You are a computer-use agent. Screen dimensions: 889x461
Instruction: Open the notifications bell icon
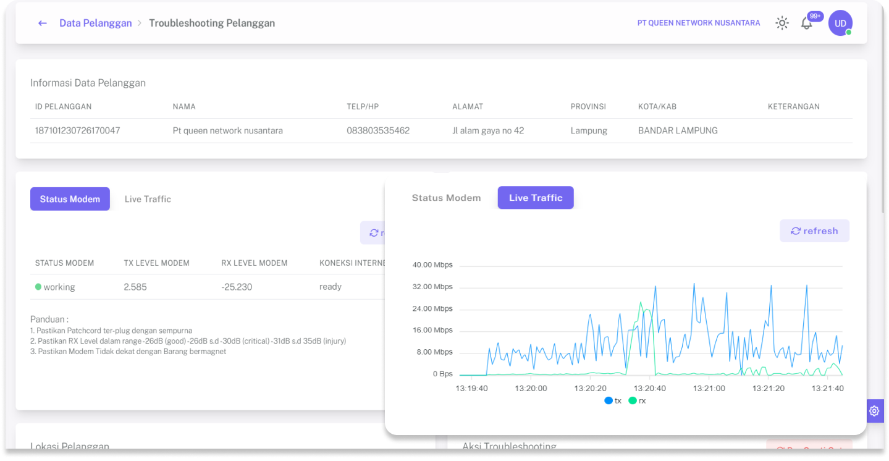coord(806,24)
